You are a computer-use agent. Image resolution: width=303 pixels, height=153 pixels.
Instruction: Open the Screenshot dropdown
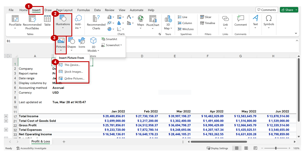(112, 45)
